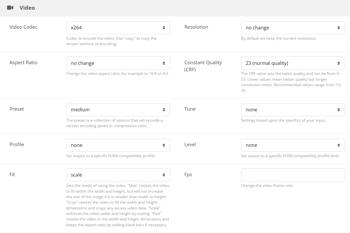350x233 pixels.
Task: Click the Video Codec field label
Action: pyautogui.click(x=24, y=27)
